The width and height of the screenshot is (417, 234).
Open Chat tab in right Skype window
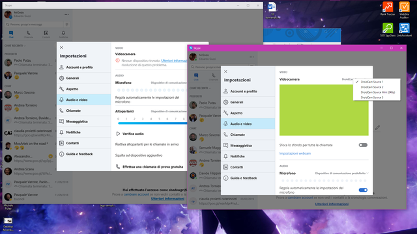196,77
